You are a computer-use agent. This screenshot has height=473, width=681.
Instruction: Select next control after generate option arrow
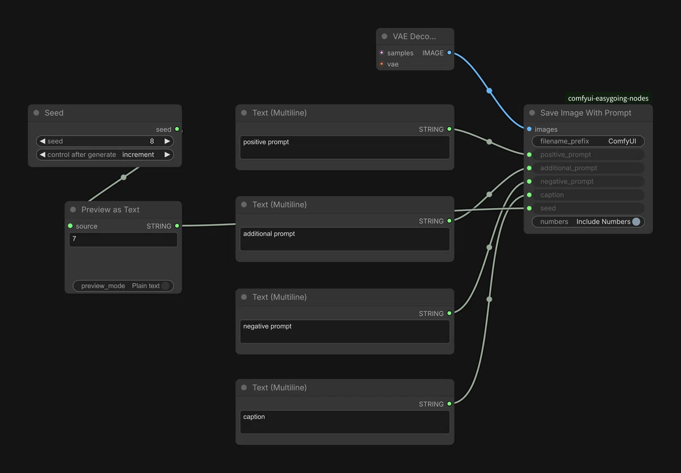pos(167,154)
